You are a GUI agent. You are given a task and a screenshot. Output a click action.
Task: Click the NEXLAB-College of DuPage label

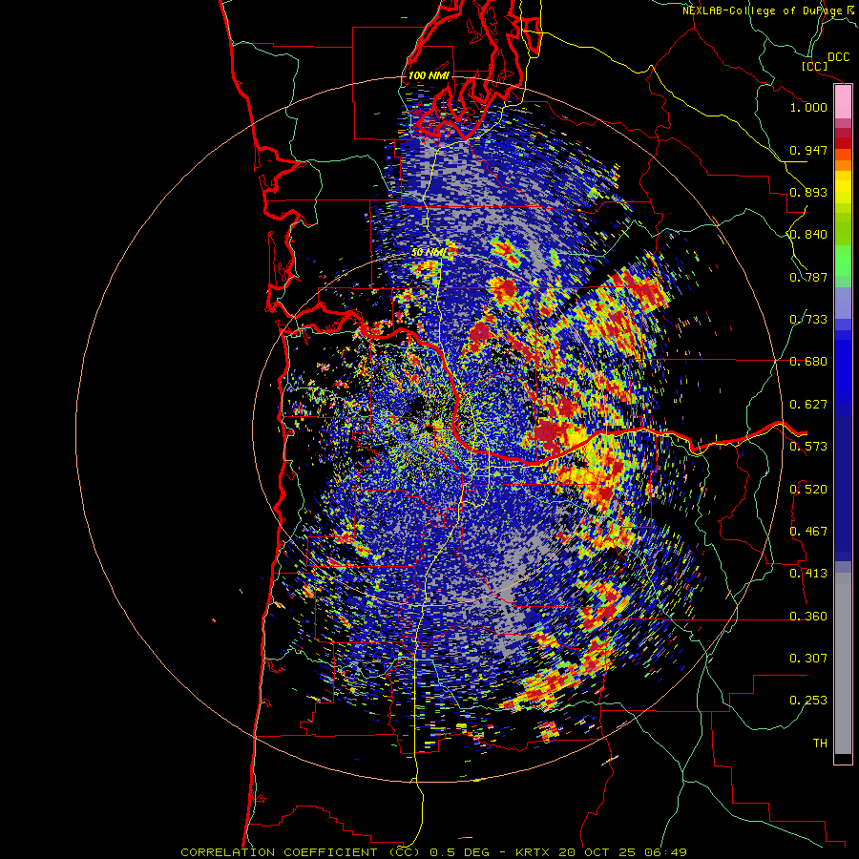click(763, 10)
